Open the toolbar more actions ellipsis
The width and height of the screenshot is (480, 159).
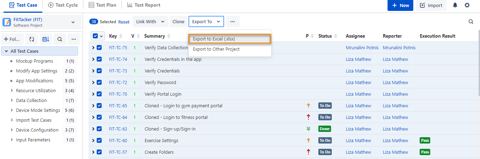pyautogui.click(x=233, y=21)
